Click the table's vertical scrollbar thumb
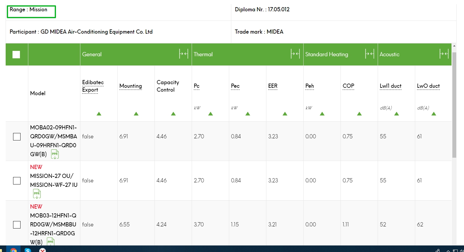The image size is (464, 252). pyautogui.click(x=454, y=105)
